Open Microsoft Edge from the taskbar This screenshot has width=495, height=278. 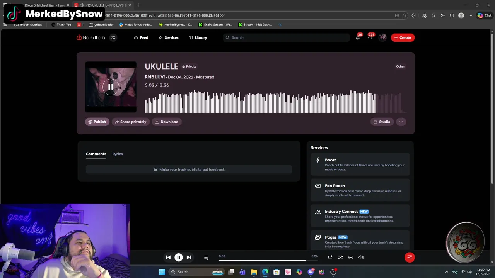tap(265, 272)
